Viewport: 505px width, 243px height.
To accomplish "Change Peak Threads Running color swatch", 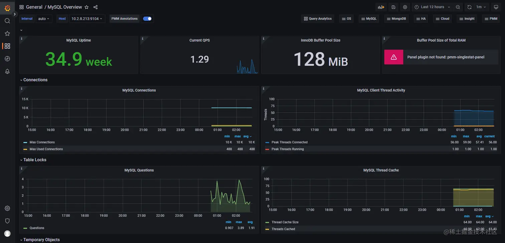I will coord(267,149).
